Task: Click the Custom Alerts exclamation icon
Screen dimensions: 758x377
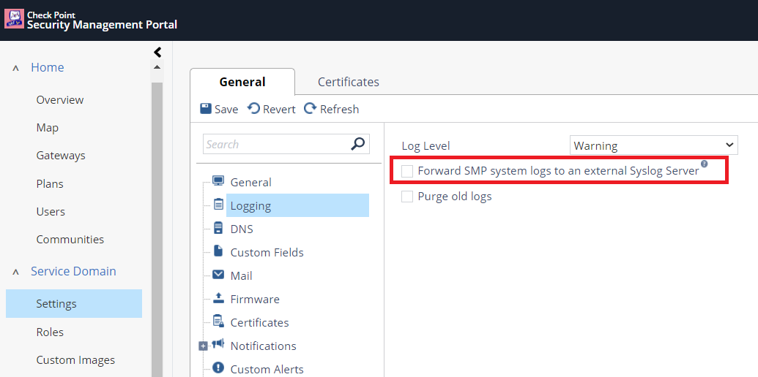Action: (x=218, y=368)
